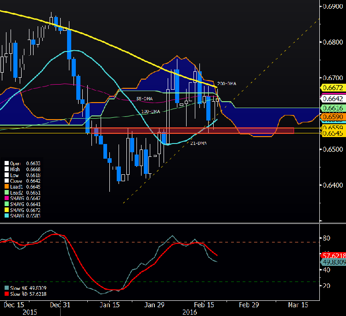Click the Slow %D 57.6218 legend text
Screen dimensions: 346x316
28,294
